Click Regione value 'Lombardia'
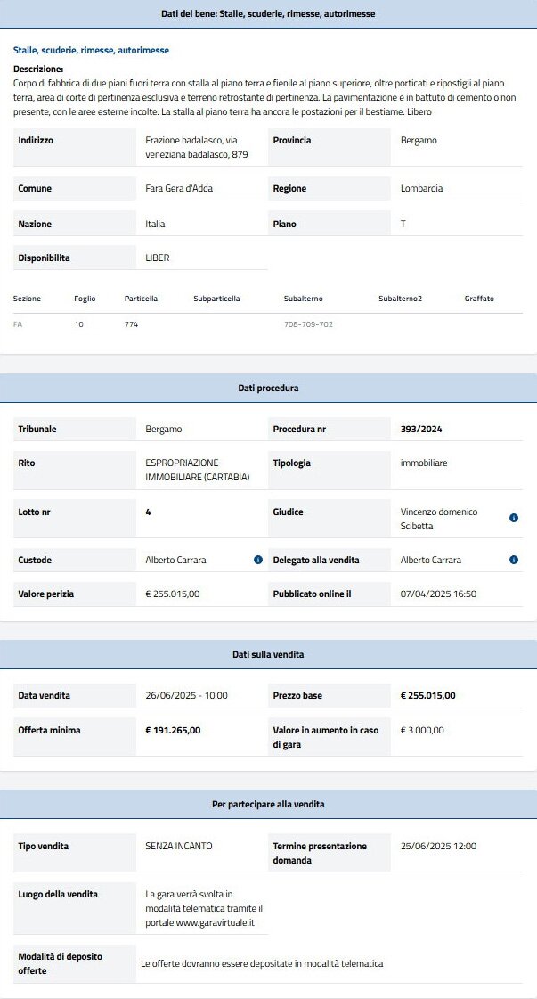The image size is (537, 999). pyautogui.click(x=422, y=189)
